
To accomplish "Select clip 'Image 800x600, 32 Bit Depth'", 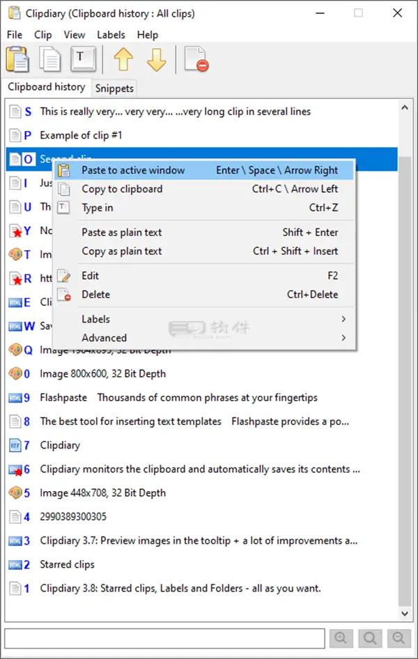I will (x=201, y=373).
